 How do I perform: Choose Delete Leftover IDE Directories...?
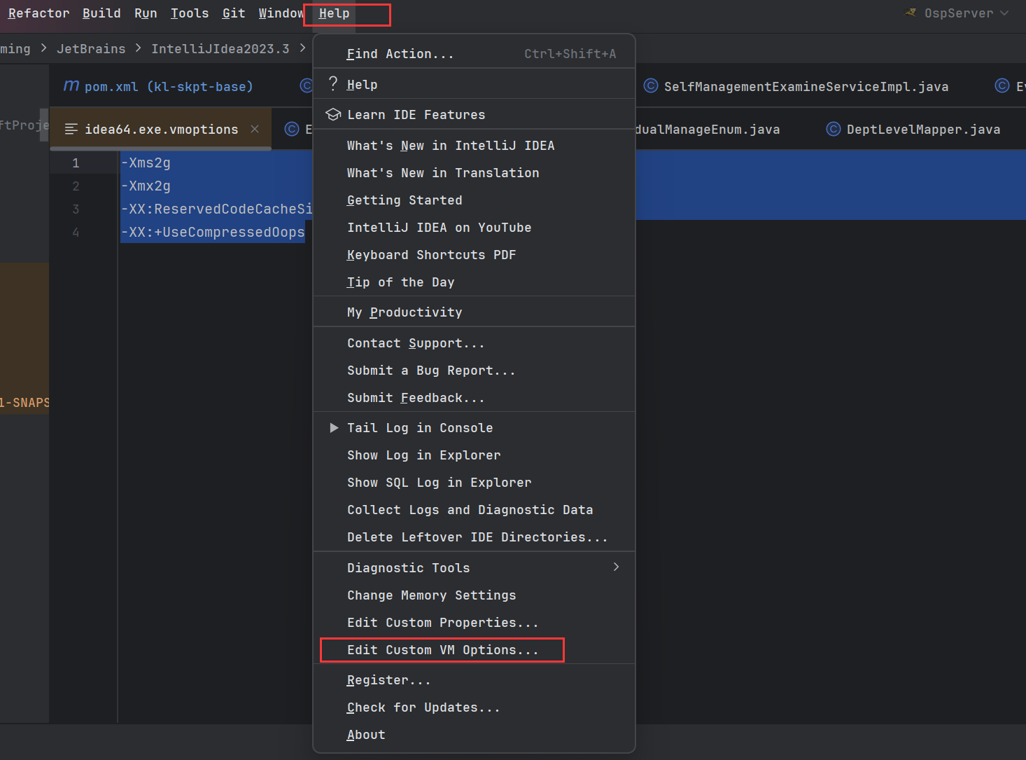[x=474, y=537]
